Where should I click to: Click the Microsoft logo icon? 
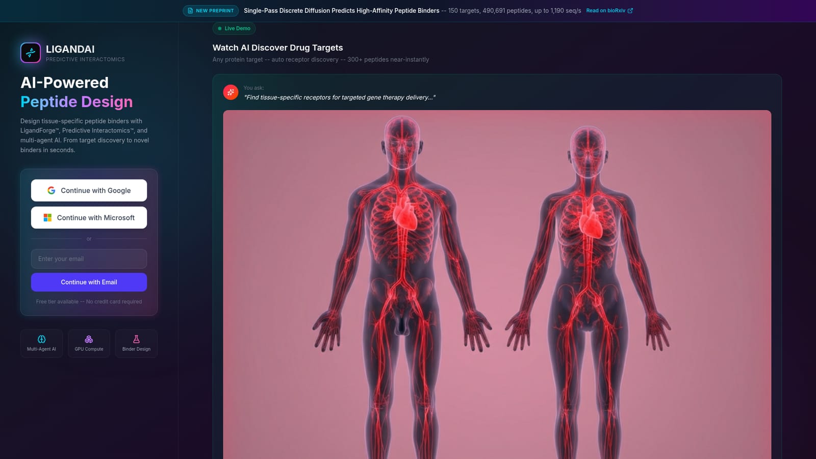[47, 218]
